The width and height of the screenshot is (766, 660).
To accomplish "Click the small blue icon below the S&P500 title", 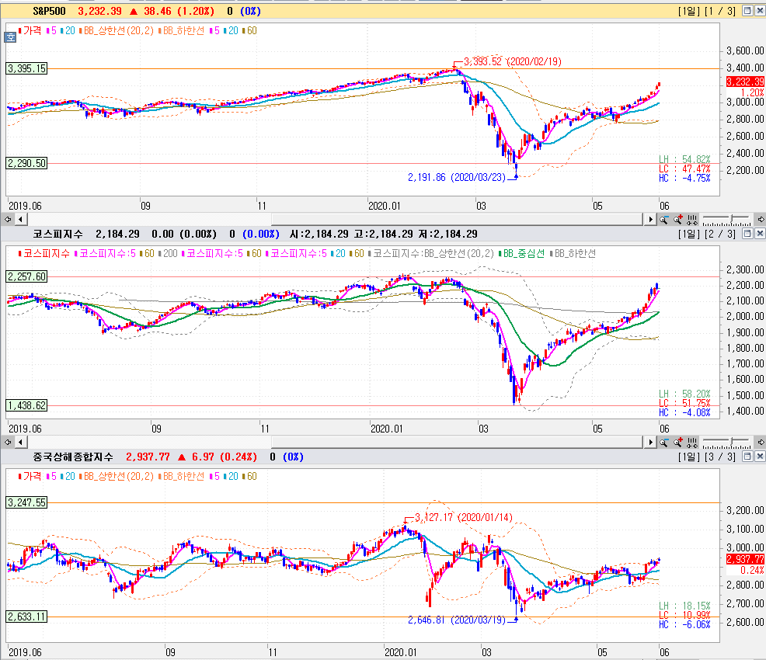I will coord(10,37).
